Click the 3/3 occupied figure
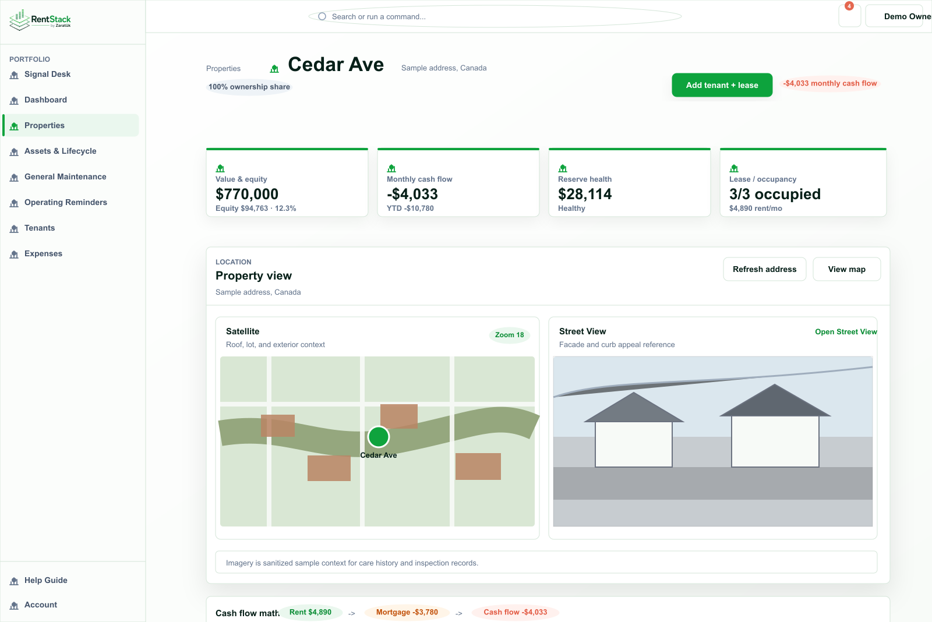 [x=775, y=194]
